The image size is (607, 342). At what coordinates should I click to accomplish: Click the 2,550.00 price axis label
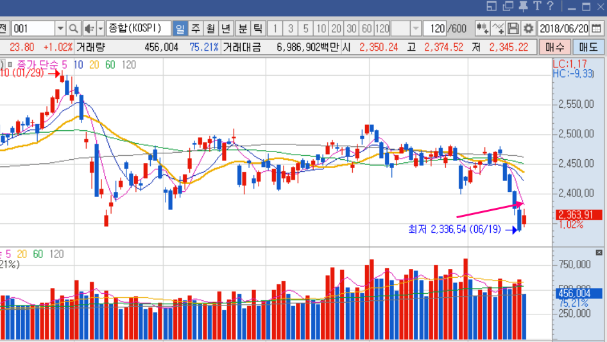[x=576, y=104]
